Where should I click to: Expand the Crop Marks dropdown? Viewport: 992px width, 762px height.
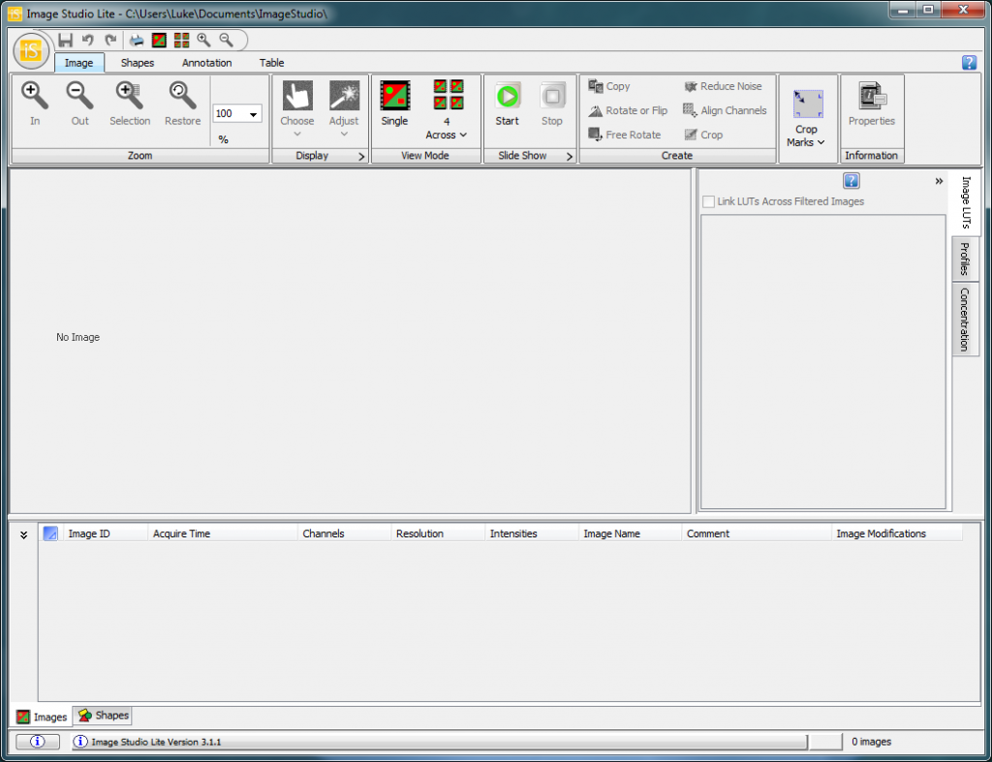[x=821, y=142]
